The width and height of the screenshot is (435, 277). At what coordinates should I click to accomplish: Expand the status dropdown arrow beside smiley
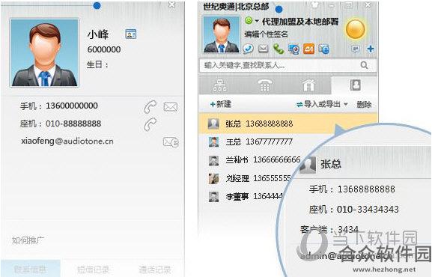coord(257,21)
